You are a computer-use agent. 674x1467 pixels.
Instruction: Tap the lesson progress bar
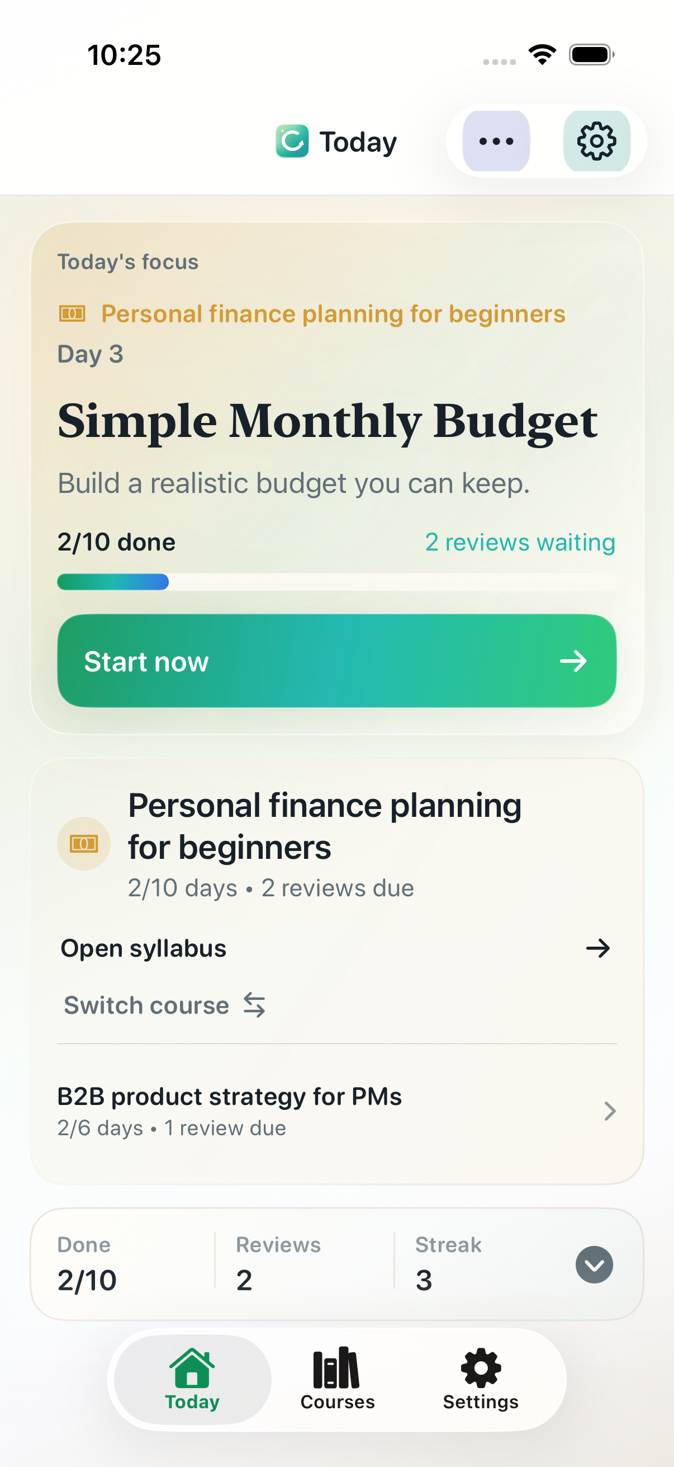coord(336,582)
